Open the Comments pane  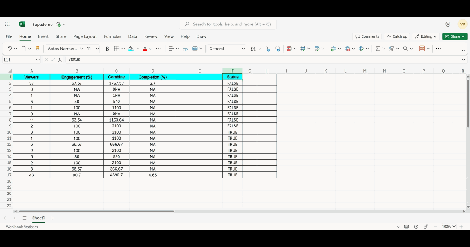click(367, 36)
